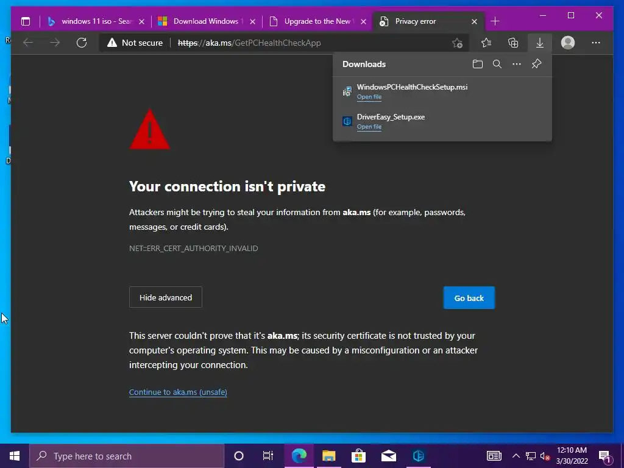Click the Hide advanced button
The image size is (624, 468).
tap(166, 297)
